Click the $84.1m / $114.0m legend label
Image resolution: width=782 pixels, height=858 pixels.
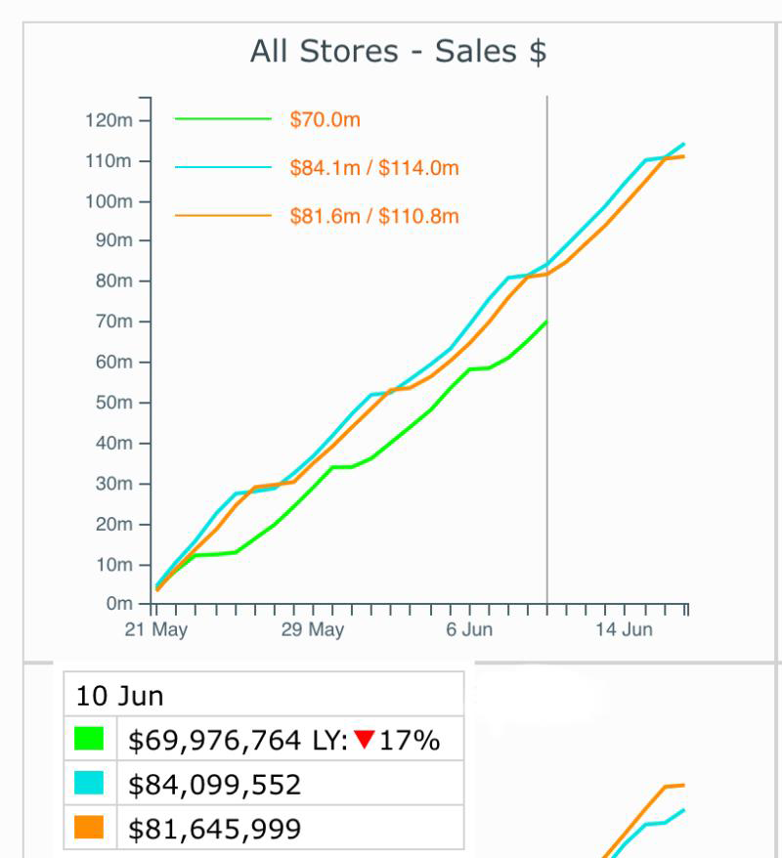[x=373, y=168]
